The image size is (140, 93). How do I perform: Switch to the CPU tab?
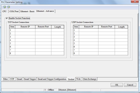[5, 11]
